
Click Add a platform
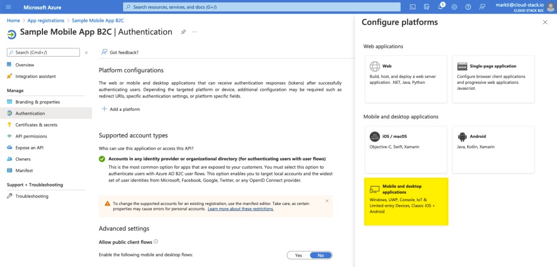(x=121, y=109)
